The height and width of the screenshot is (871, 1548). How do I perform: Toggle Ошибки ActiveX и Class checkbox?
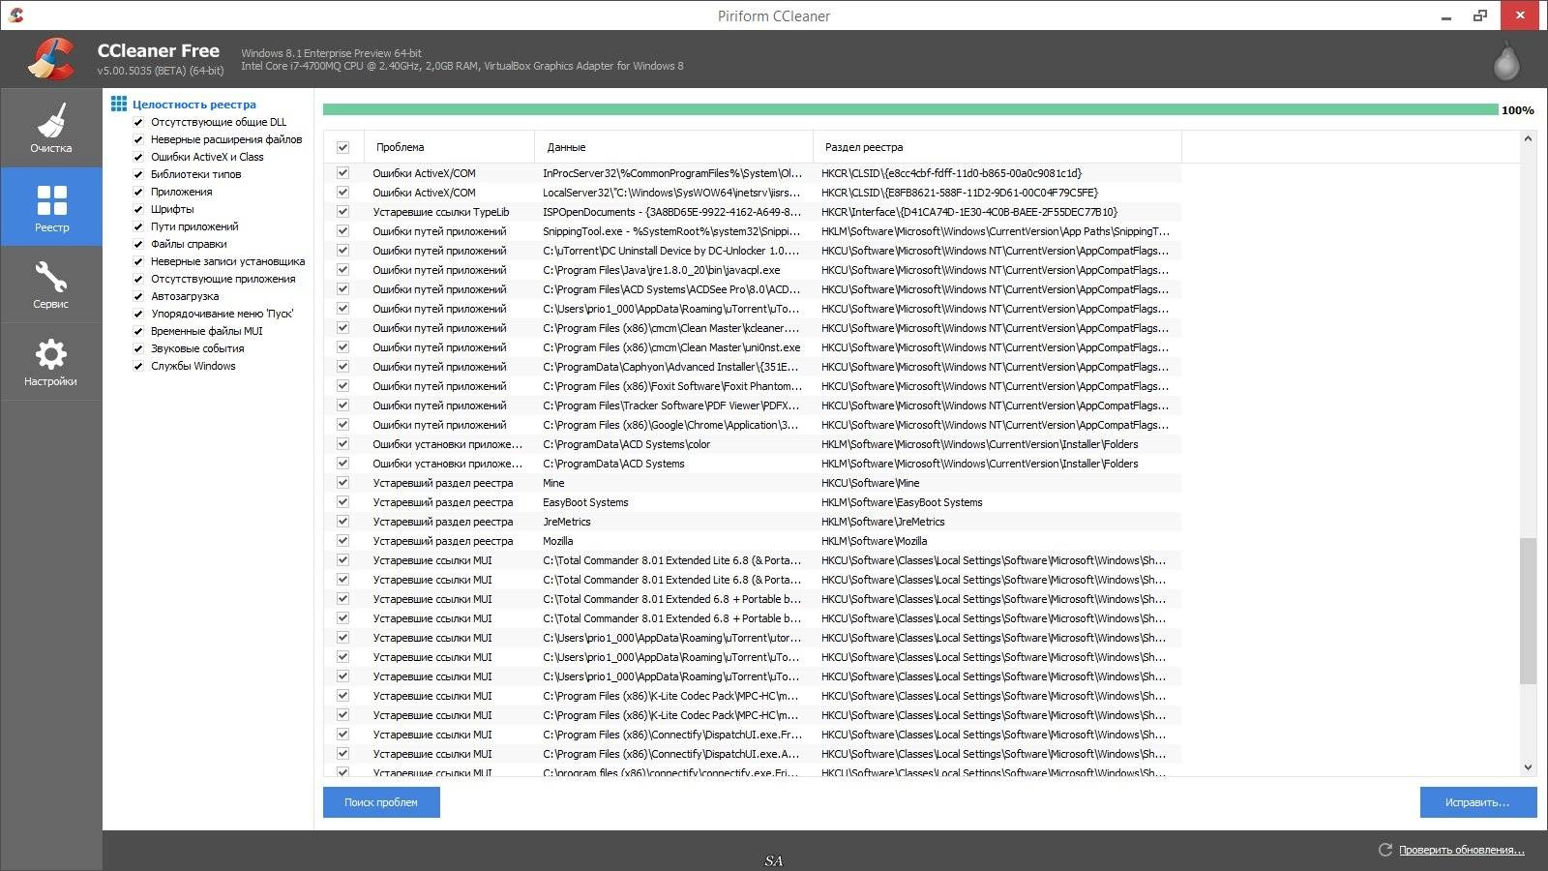pos(138,158)
